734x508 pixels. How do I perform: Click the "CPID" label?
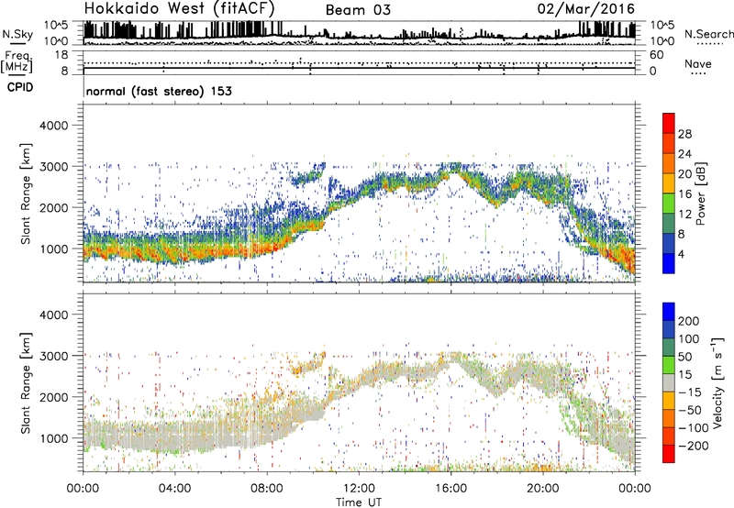tap(20, 87)
